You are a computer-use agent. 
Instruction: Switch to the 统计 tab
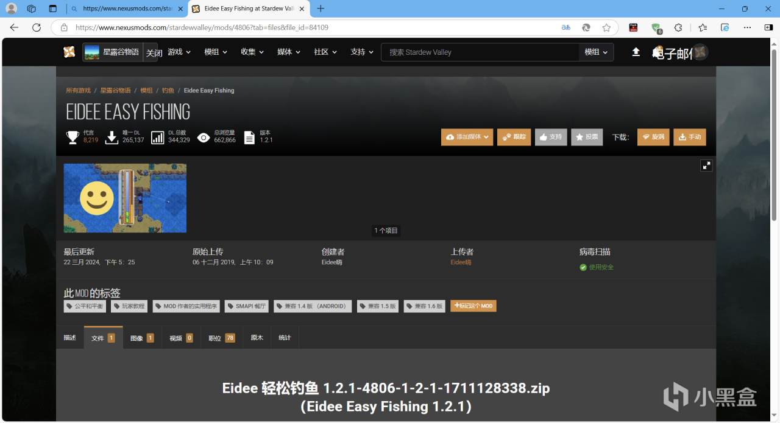coord(285,338)
